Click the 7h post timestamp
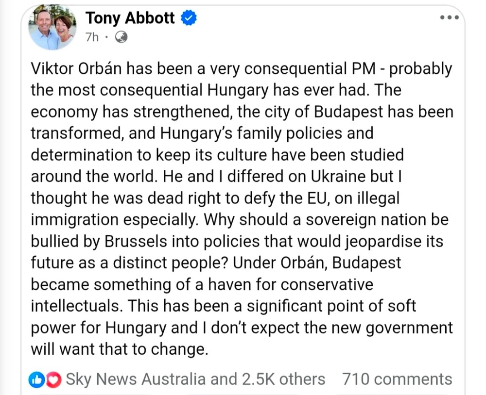486x395 pixels. tap(91, 37)
